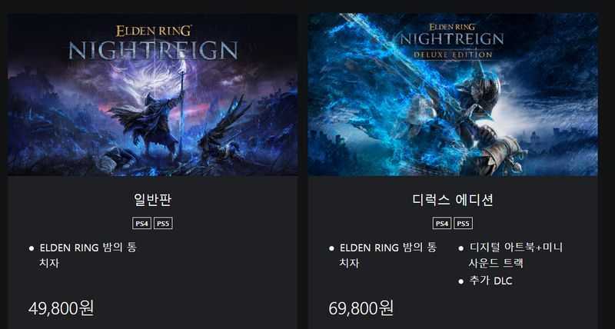This screenshot has width=615, height=329.
Task: Click the PS4 badge under 일반판
Action: pos(141,224)
